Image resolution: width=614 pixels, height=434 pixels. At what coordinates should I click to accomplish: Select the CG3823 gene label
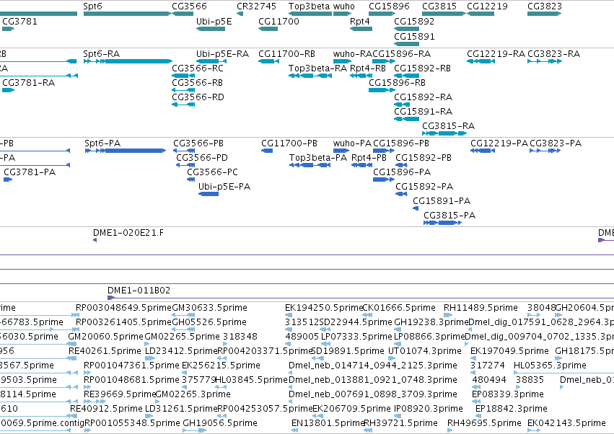(545, 6)
